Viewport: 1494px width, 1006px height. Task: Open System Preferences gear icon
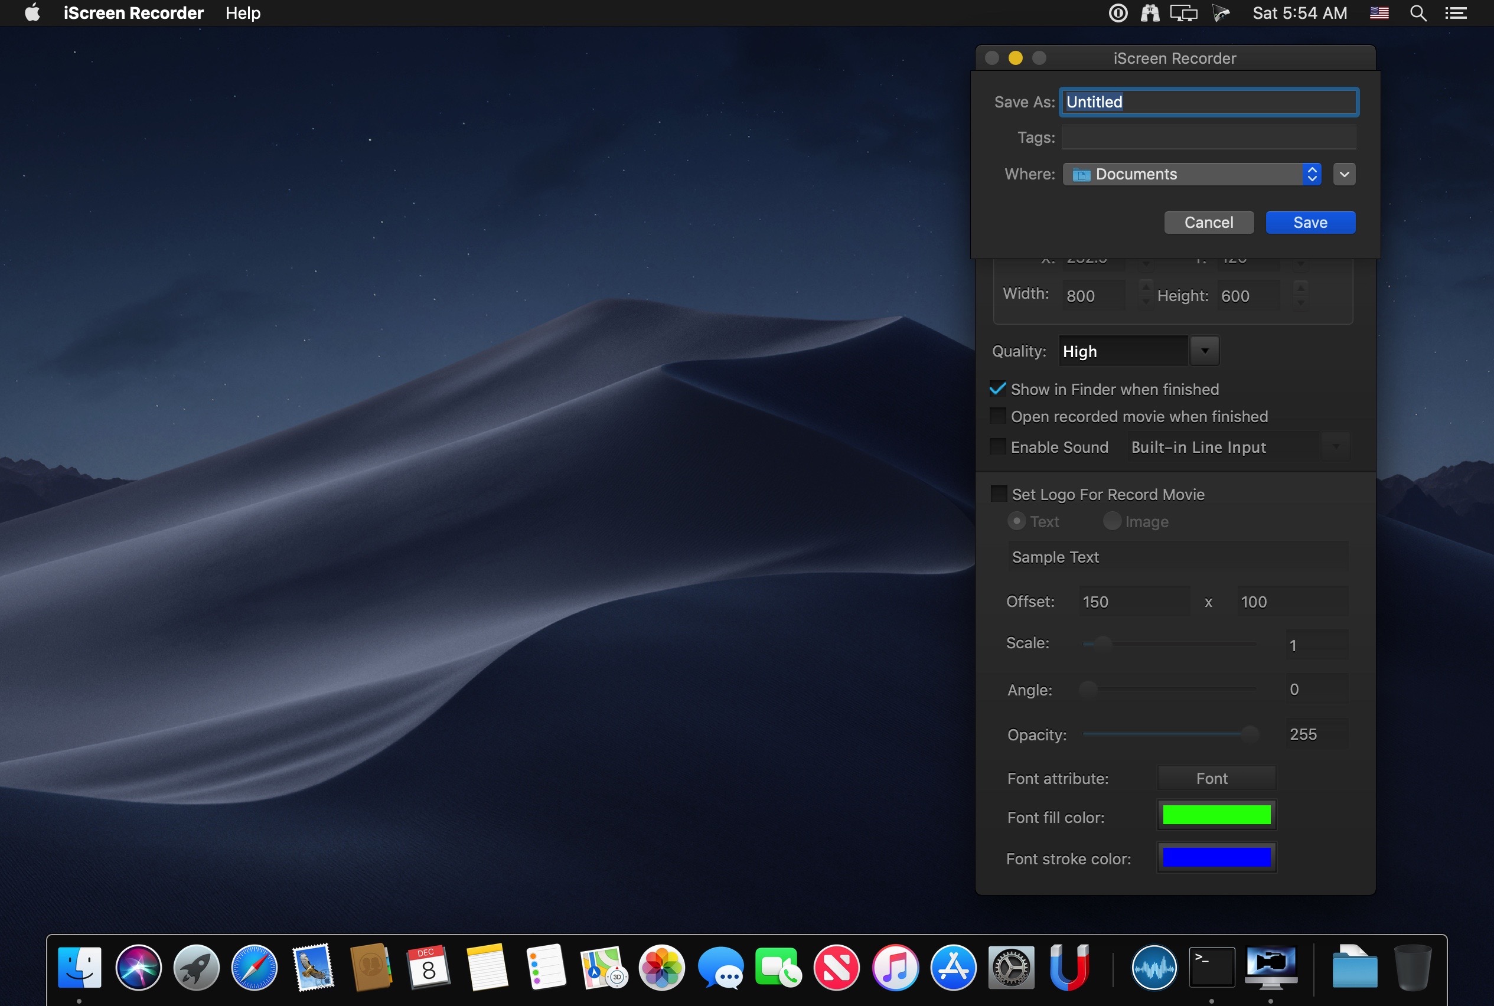coord(1011,967)
